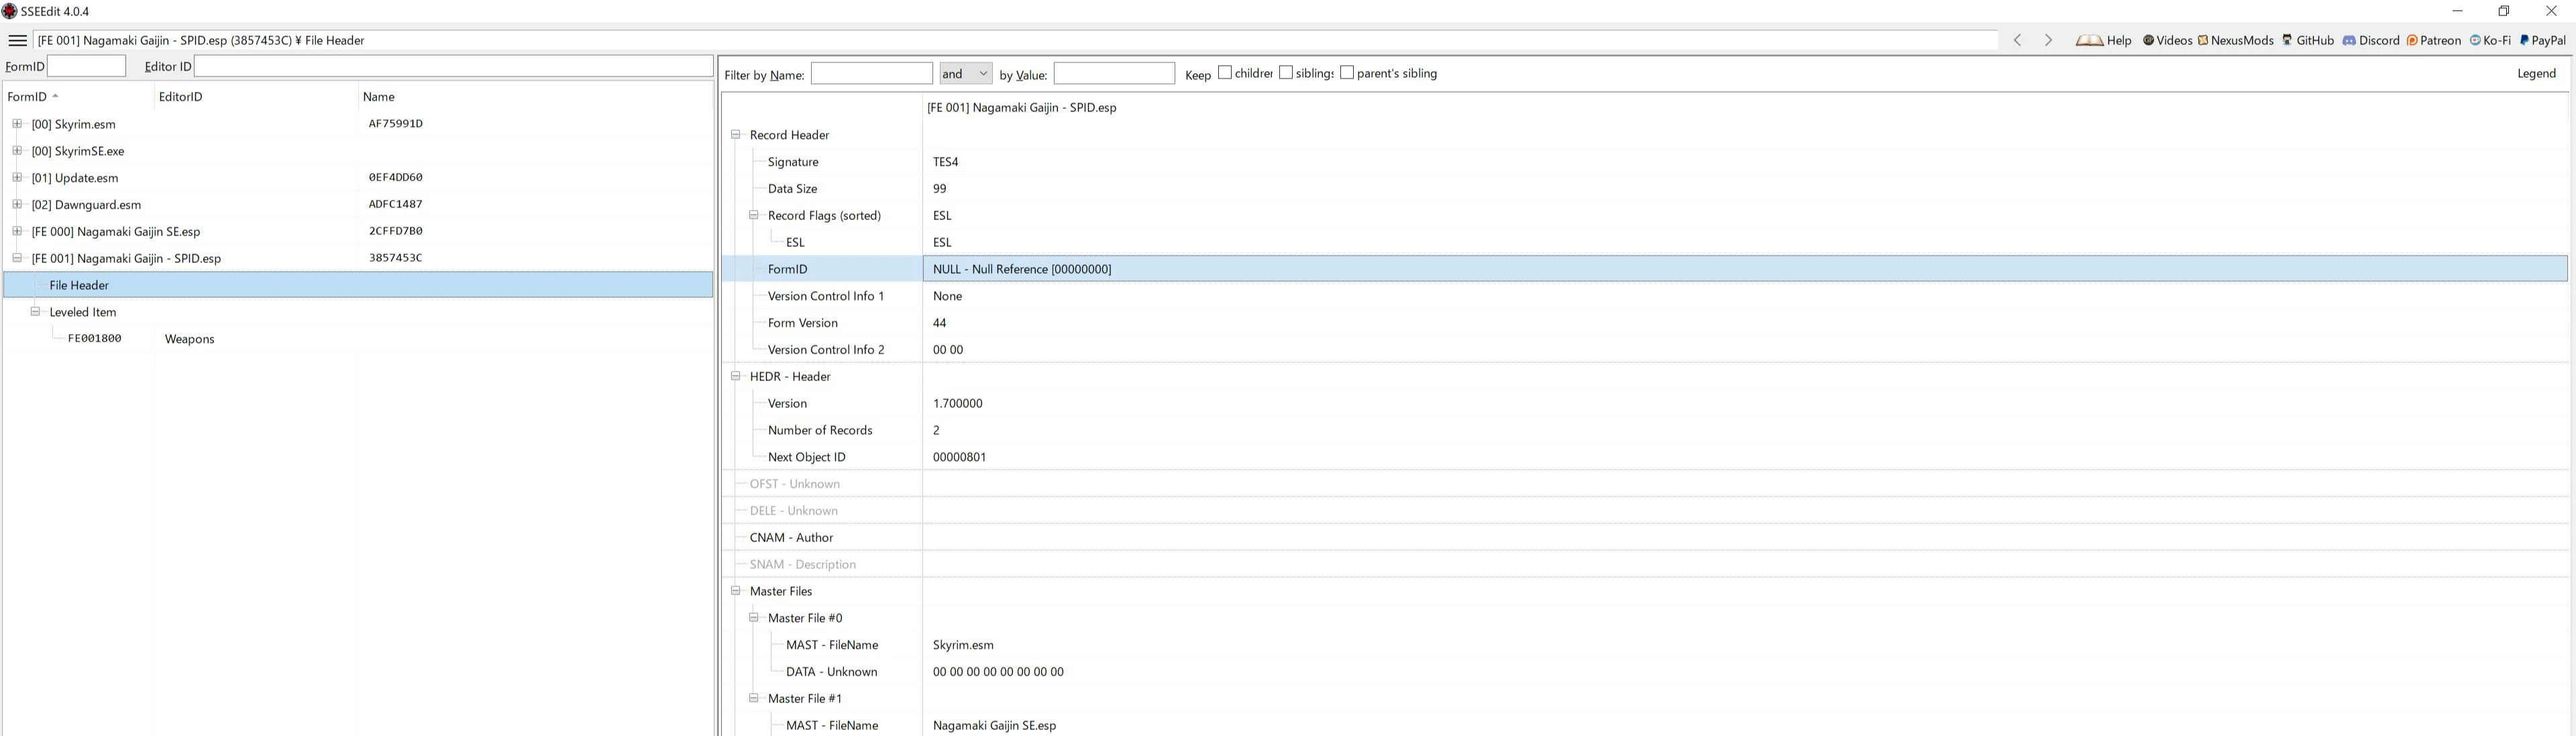Image resolution: width=2576 pixels, height=736 pixels.
Task: Select Signature TES4 value
Action: (x=945, y=161)
